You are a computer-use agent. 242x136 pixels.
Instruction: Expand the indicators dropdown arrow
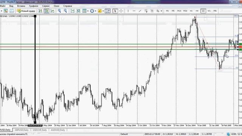88,11
